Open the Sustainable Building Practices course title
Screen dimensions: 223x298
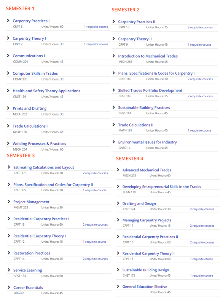[144, 107]
